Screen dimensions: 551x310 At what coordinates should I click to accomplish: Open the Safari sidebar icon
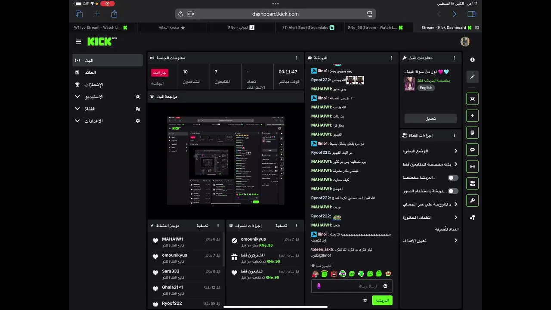pyautogui.click(x=471, y=14)
